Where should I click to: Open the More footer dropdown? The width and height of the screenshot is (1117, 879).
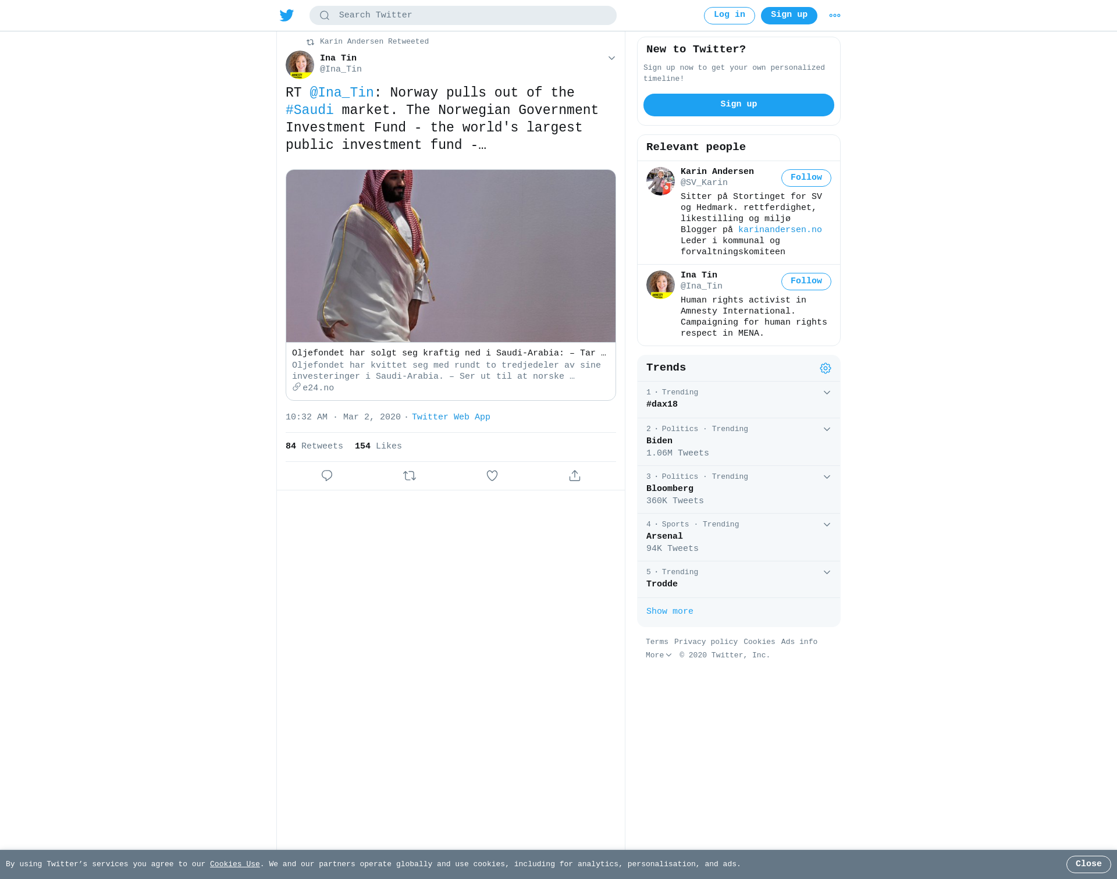[659, 655]
